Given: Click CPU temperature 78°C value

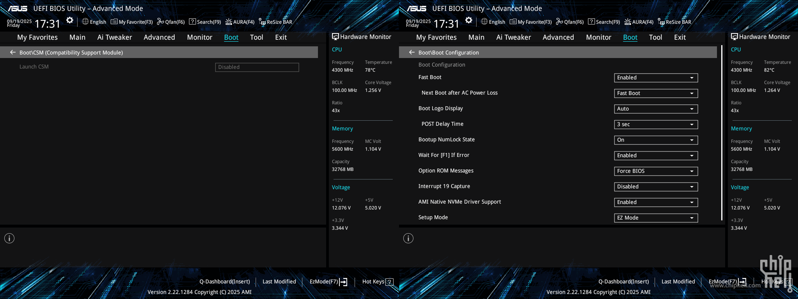Looking at the screenshot, I should (x=370, y=70).
